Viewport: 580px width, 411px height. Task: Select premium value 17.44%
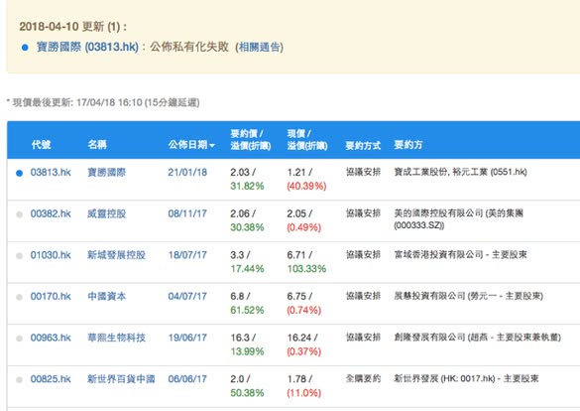coord(247,269)
